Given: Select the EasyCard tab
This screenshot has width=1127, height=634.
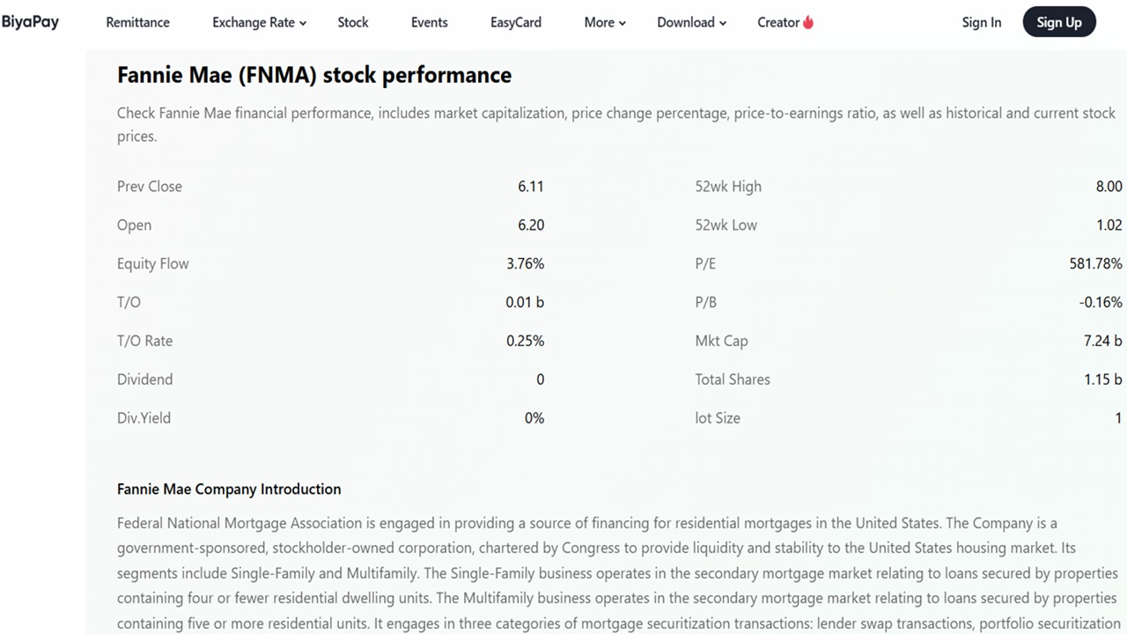Looking at the screenshot, I should click(x=516, y=22).
